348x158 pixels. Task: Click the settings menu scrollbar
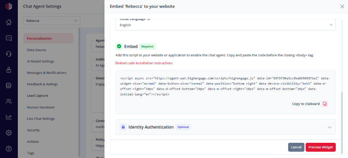80,92
